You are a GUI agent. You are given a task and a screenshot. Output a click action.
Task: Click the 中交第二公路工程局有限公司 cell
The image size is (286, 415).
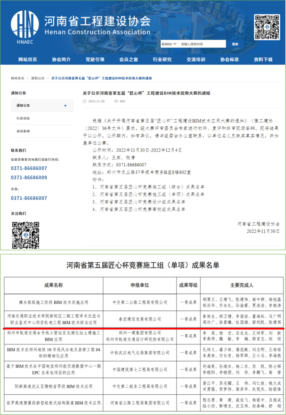coord(140,302)
